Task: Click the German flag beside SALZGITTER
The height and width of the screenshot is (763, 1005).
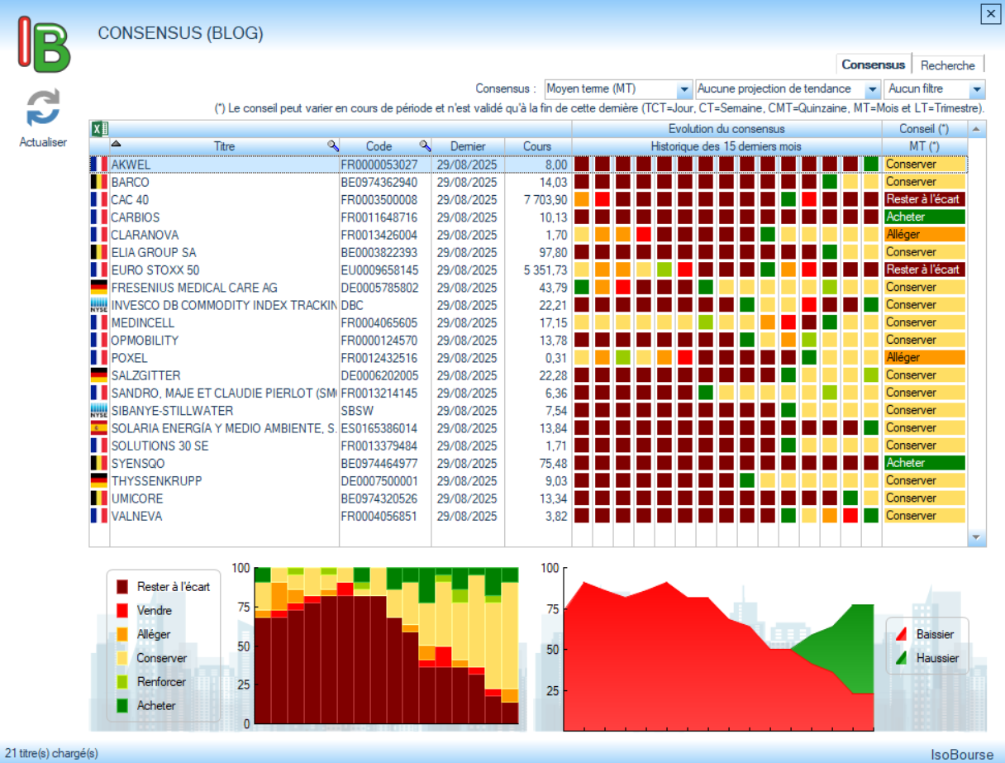Action: [x=99, y=375]
